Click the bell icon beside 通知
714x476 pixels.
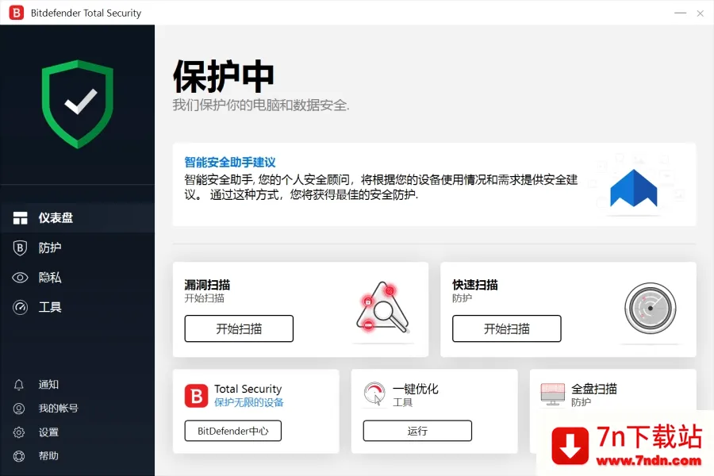tap(19, 385)
